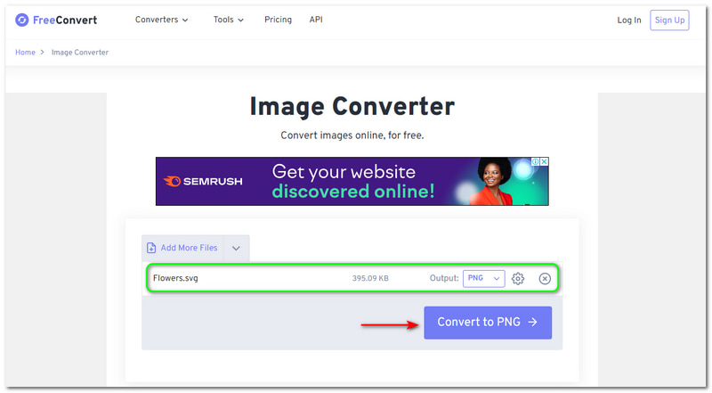712x393 pixels.
Task: Open the Tools menu
Action: [229, 20]
